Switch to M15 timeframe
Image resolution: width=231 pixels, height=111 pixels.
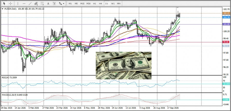click(82, 4)
